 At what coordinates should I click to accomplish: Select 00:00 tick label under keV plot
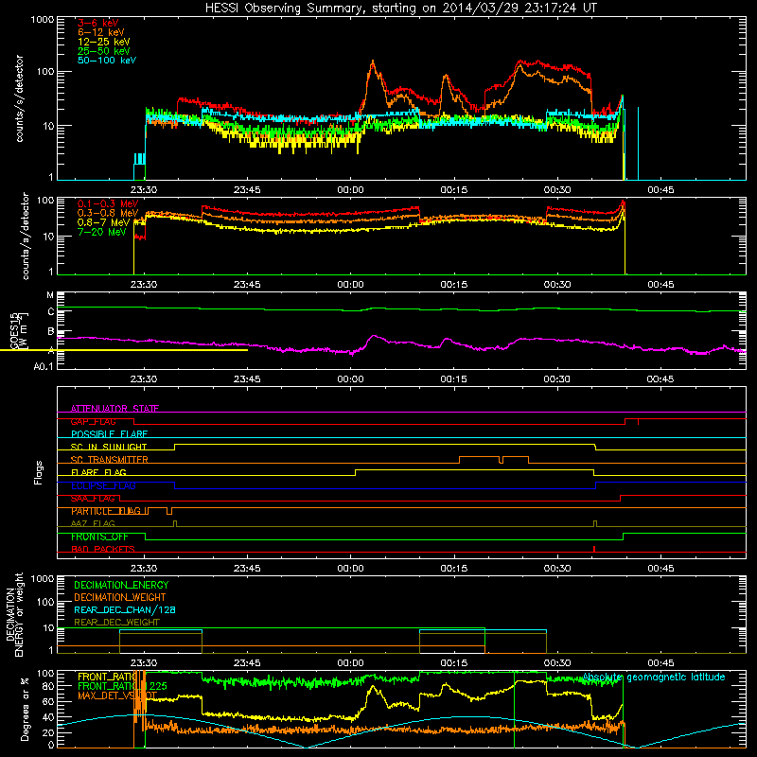tap(350, 190)
